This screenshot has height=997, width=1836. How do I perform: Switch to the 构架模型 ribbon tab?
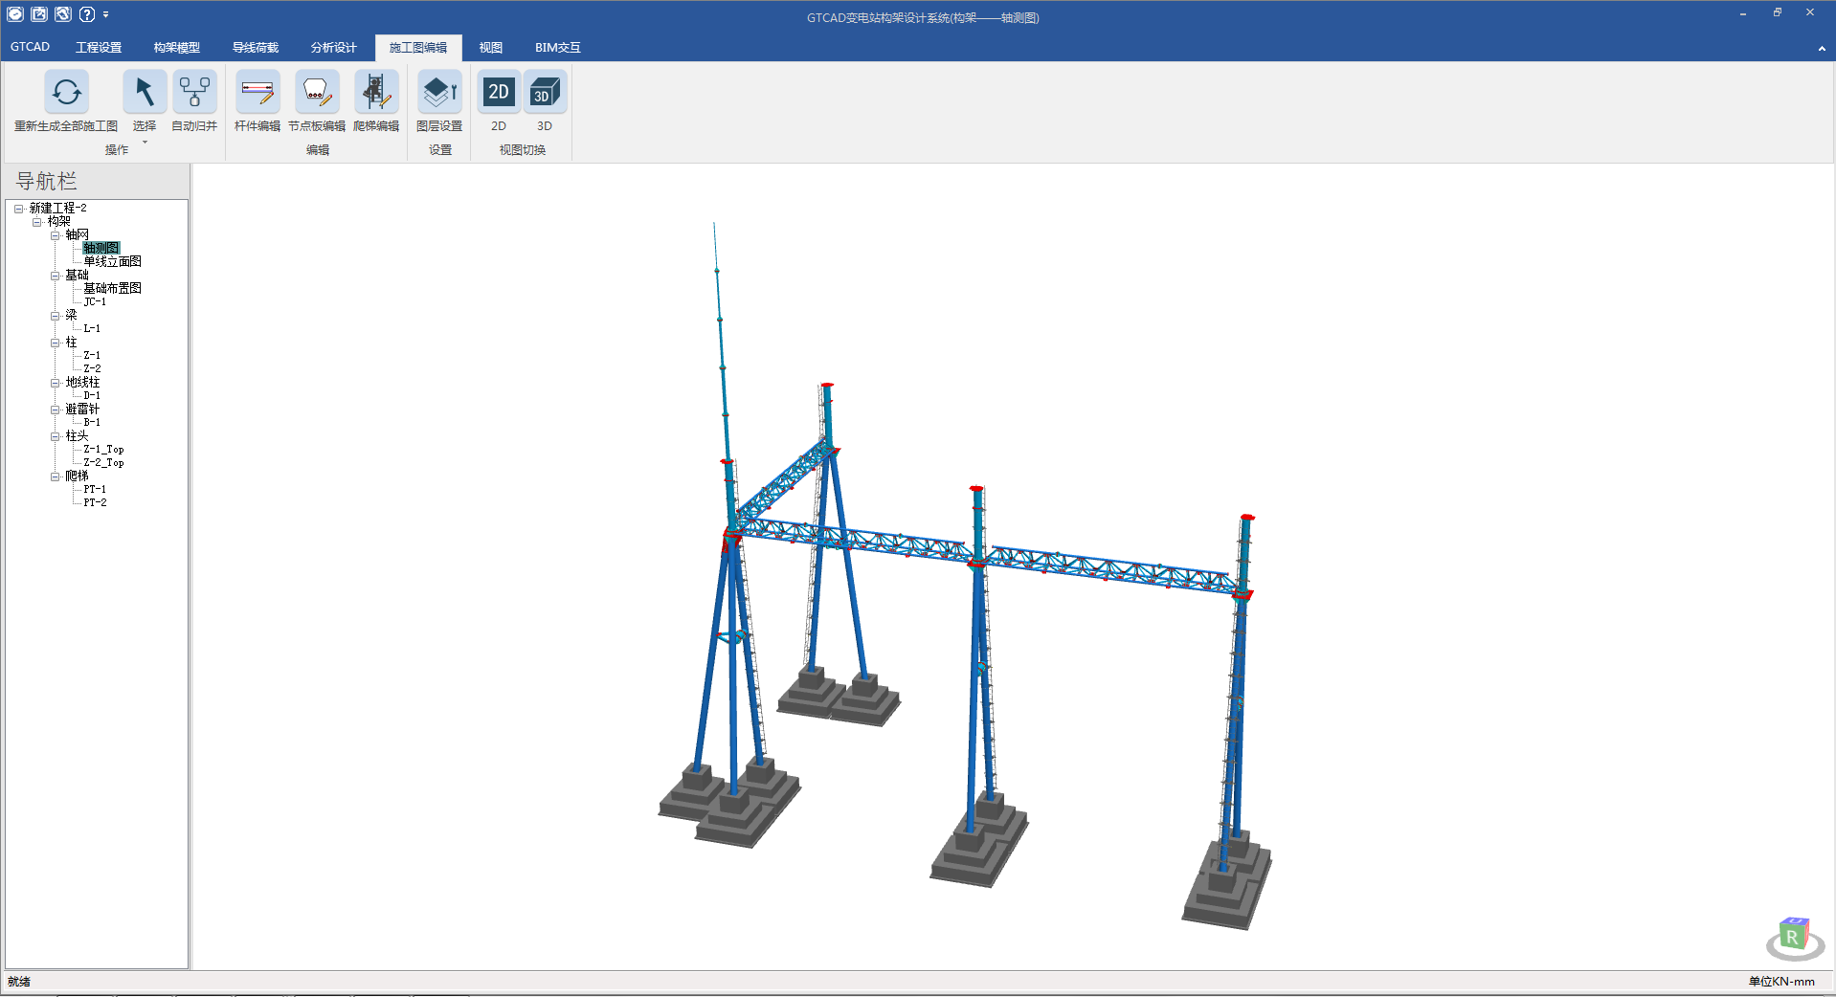[x=176, y=48]
